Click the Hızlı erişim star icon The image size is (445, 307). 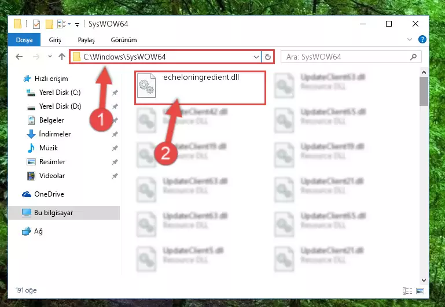tap(27, 79)
